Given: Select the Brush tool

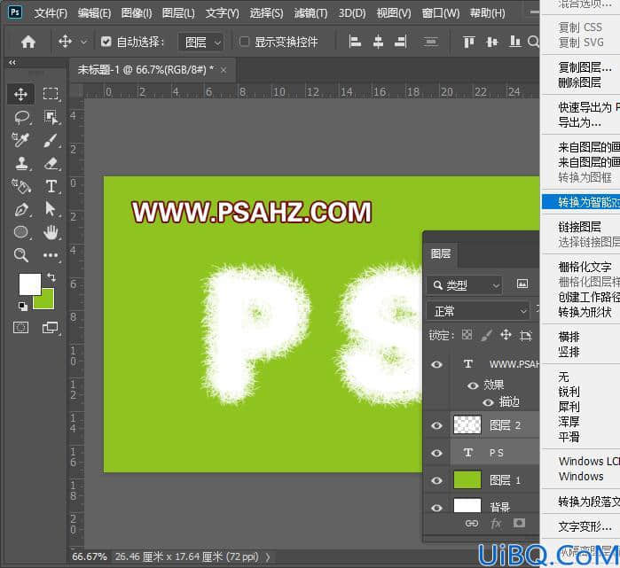Looking at the screenshot, I should (x=51, y=140).
